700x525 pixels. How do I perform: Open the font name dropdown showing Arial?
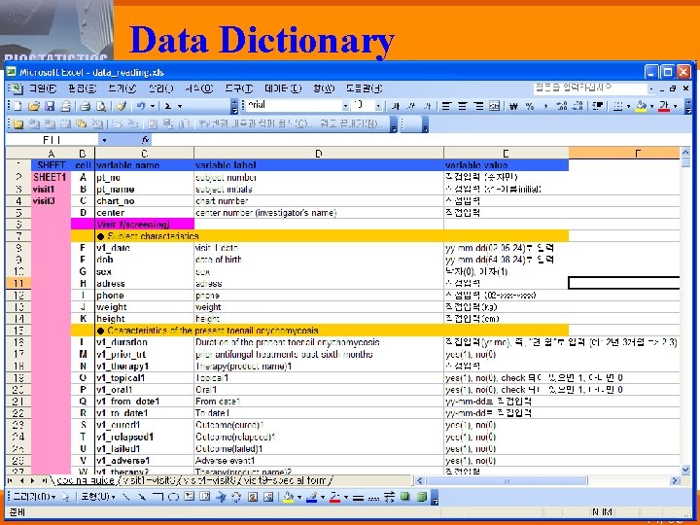(345, 106)
